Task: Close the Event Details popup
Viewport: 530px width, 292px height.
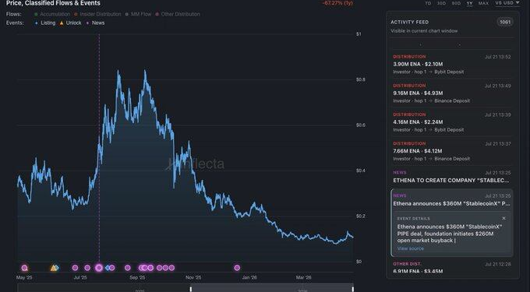Action: 504,218
